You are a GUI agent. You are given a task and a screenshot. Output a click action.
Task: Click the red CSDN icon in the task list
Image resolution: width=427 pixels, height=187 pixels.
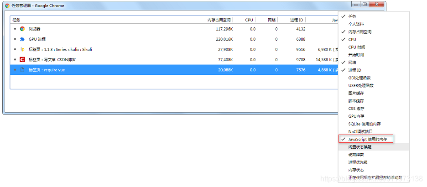tap(22, 60)
